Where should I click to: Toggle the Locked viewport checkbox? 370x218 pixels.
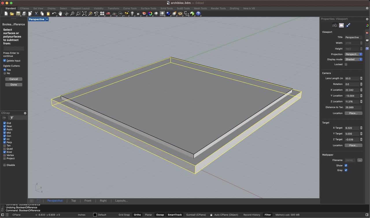click(346, 64)
